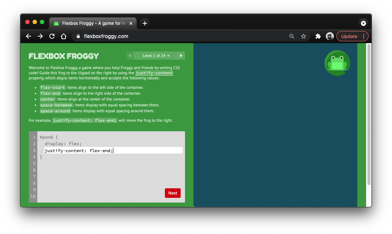Open a new browser tab with the plus
392x234 pixels.
(144, 23)
